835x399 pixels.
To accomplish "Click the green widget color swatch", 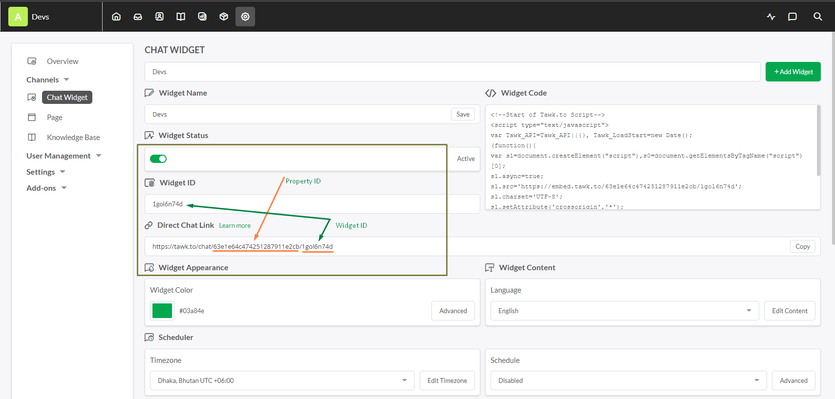I will 162,311.
